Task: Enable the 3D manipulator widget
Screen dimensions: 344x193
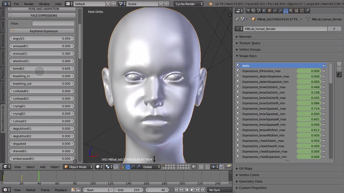Action: (123, 167)
